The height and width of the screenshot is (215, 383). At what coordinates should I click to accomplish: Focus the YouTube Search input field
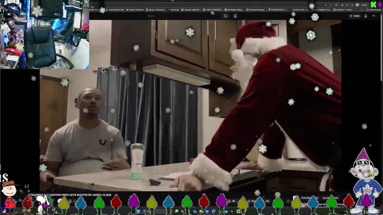click(184, 16)
